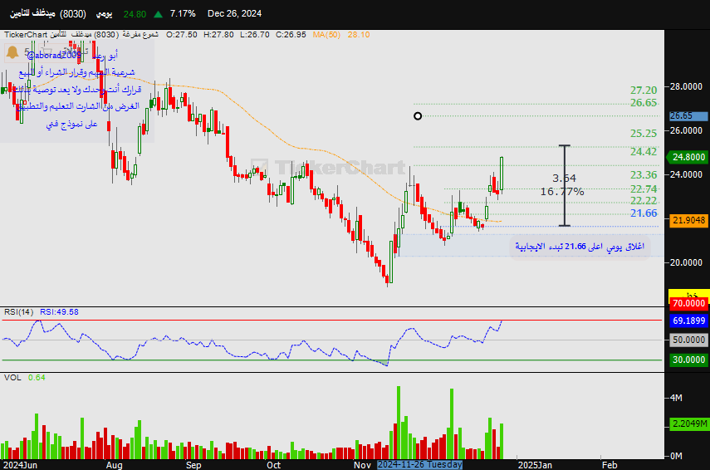The image size is (710, 470).
Task: Click the low value L:26.70
Action: click(254, 34)
